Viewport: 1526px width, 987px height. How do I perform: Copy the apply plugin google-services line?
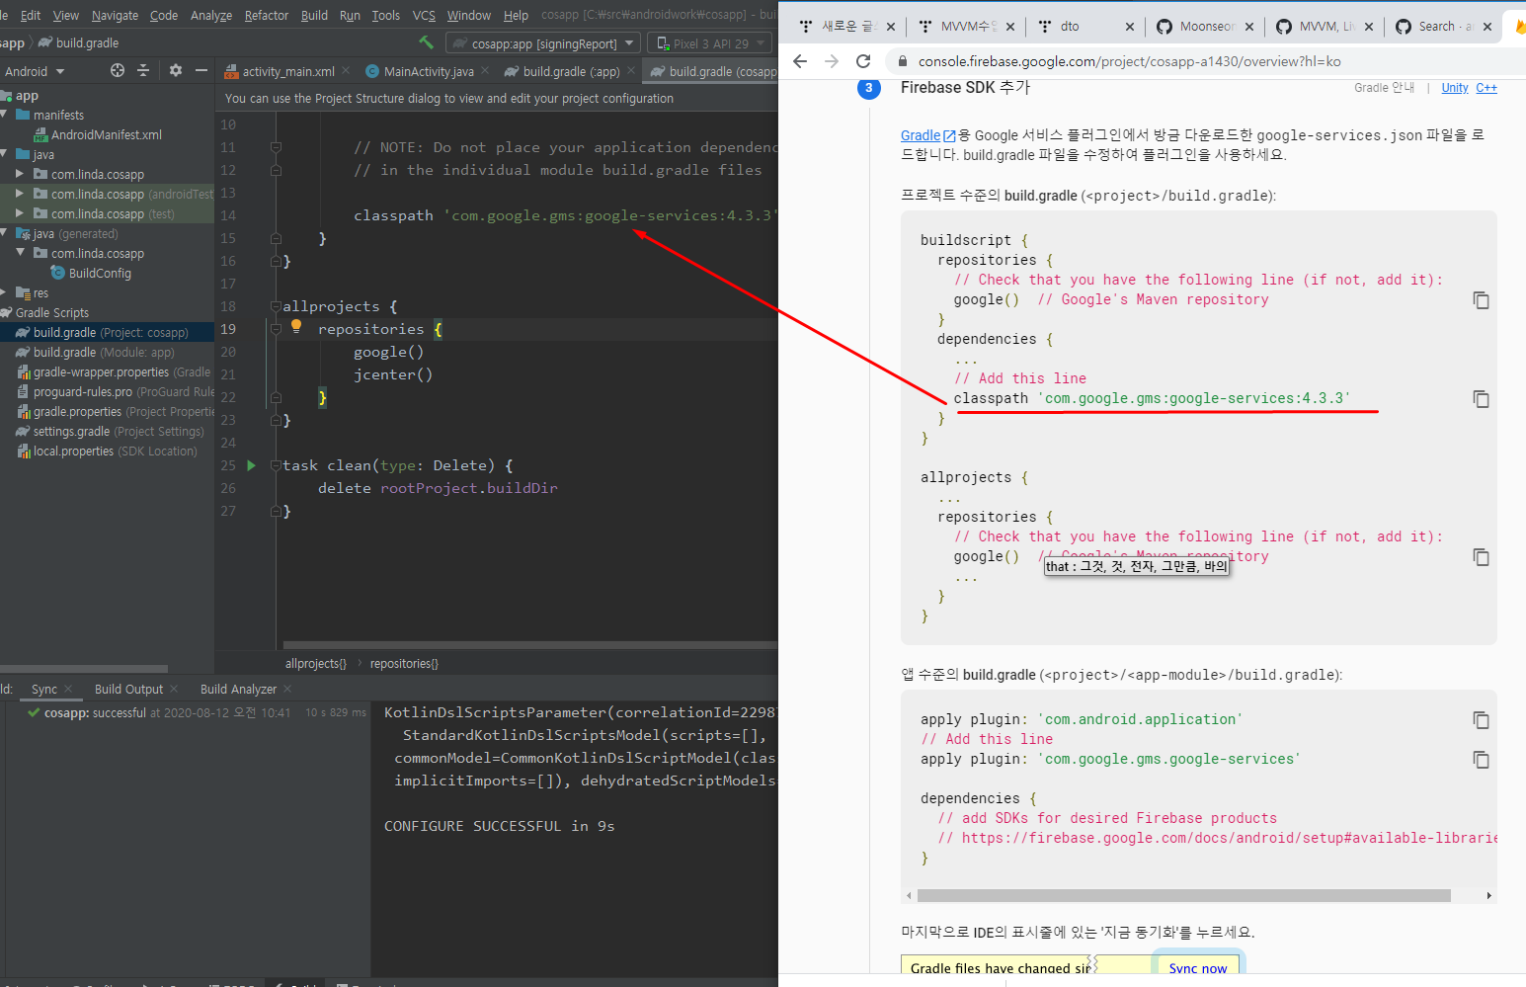pyautogui.click(x=1481, y=760)
